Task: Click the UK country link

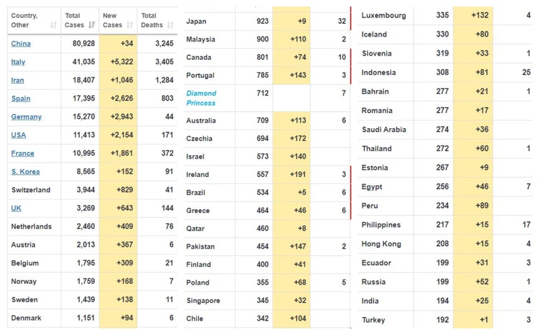Action: [16, 208]
